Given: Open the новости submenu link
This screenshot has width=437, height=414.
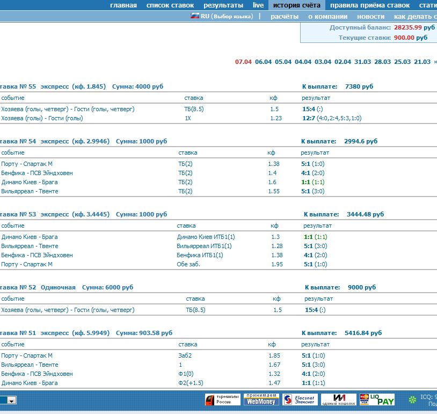Looking at the screenshot, I should point(370,17).
